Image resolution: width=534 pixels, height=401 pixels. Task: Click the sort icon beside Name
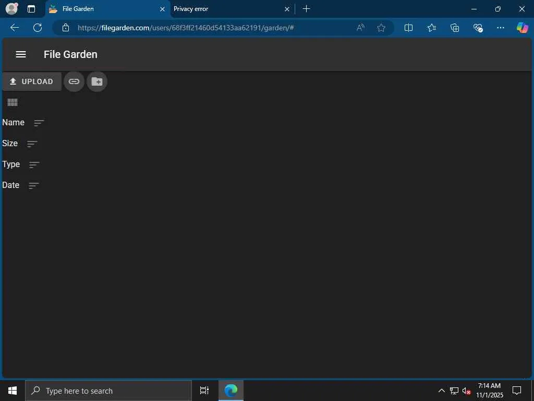[x=39, y=123]
